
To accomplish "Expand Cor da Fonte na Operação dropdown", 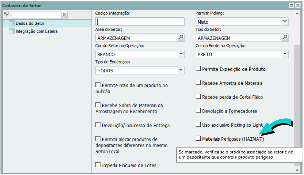I will pos(285,54).
